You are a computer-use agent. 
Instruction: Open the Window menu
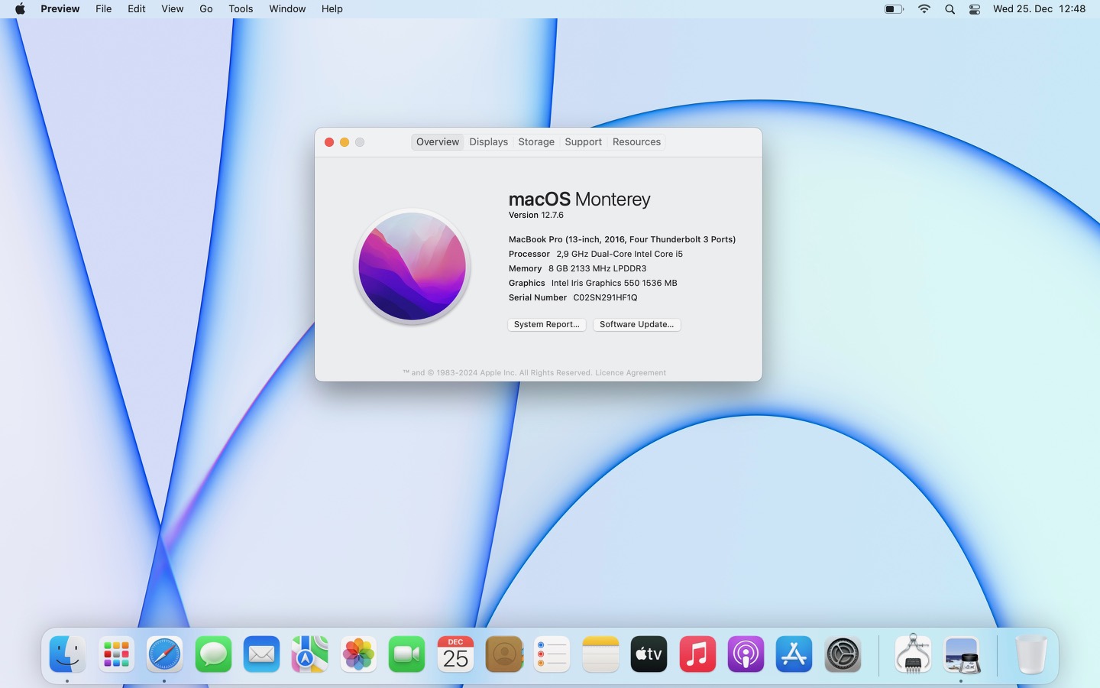click(287, 9)
